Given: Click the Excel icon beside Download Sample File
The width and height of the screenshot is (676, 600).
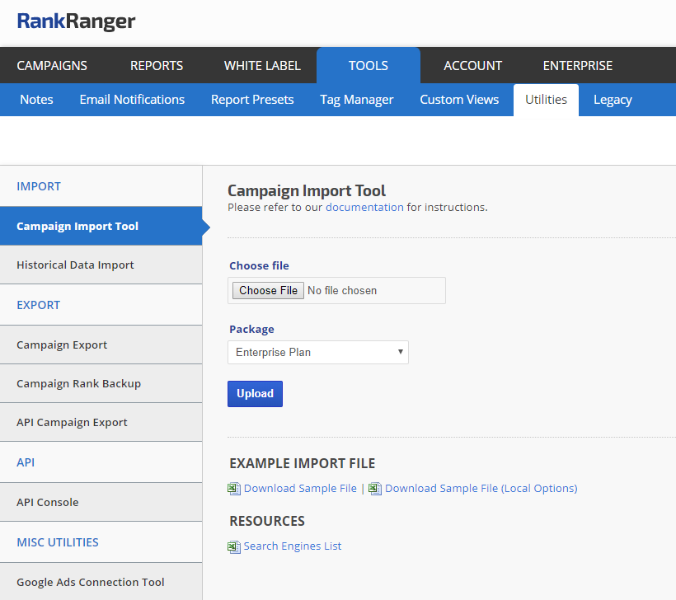Looking at the screenshot, I should pyautogui.click(x=234, y=489).
